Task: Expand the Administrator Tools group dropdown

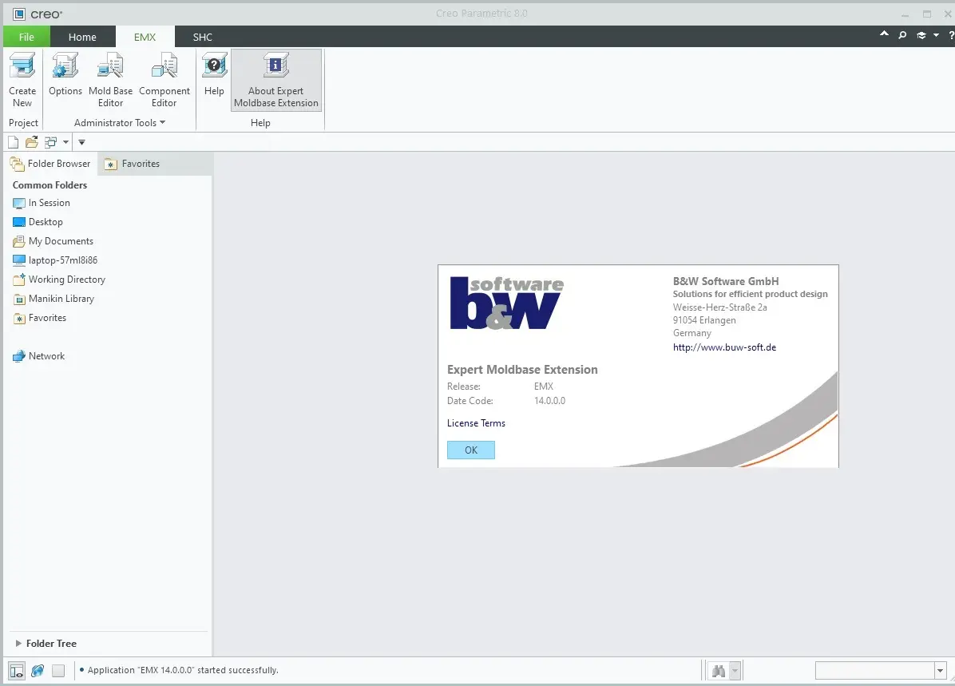Action: 120,122
